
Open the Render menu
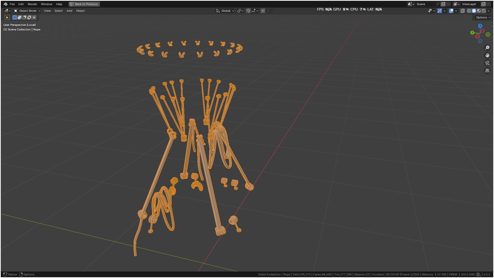click(32, 4)
